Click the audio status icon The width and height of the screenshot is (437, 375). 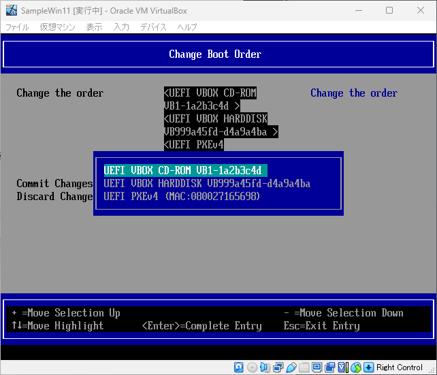[265, 368]
